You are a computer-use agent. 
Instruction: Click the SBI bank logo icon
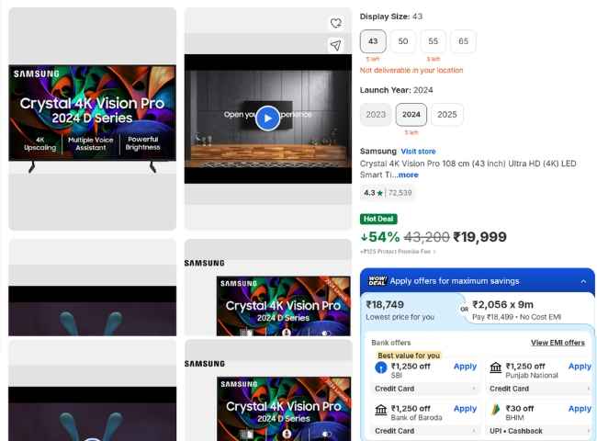[x=381, y=367]
